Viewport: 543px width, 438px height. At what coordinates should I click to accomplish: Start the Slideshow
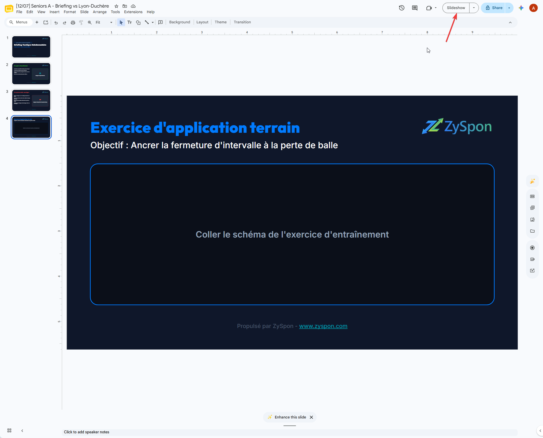pyautogui.click(x=456, y=8)
